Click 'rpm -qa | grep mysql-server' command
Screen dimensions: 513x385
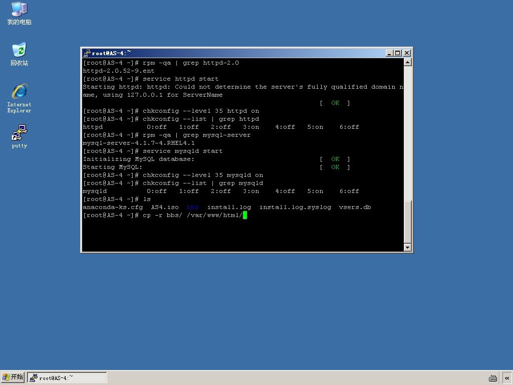pyautogui.click(x=196, y=135)
